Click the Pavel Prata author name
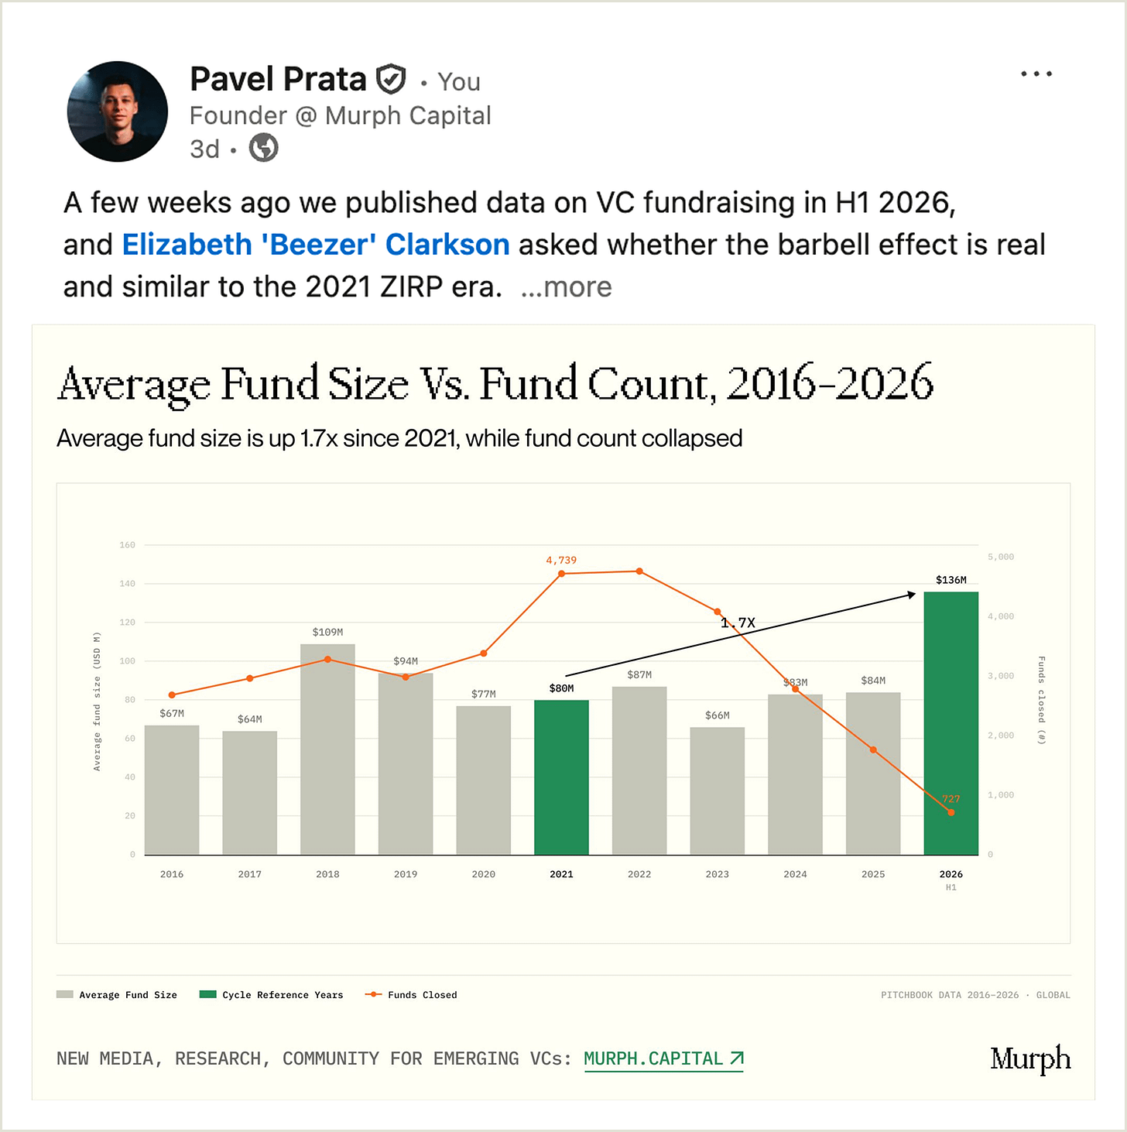1127x1132 pixels. 278,79
